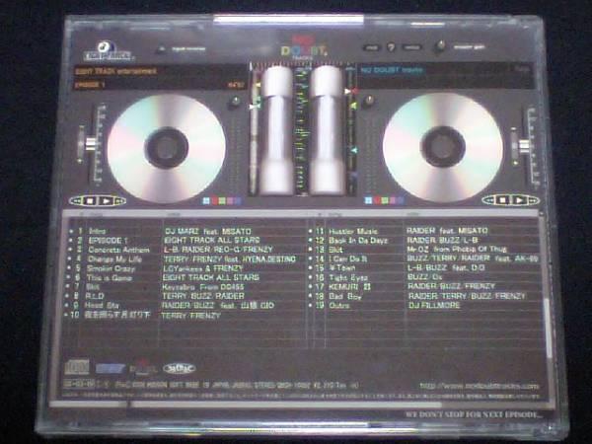
Task: Click artist Mr.OZ from Phobia Of Thug
Action: [x=457, y=250]
